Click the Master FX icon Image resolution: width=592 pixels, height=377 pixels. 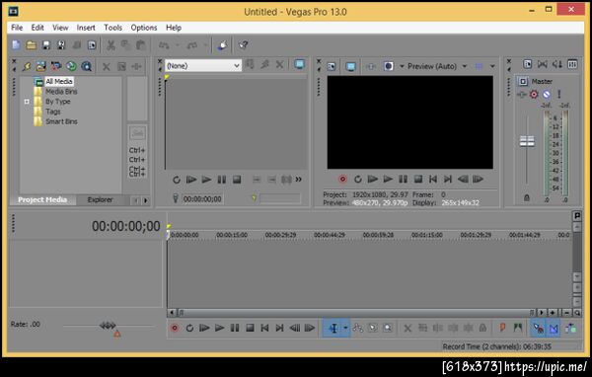coord(521,95)
